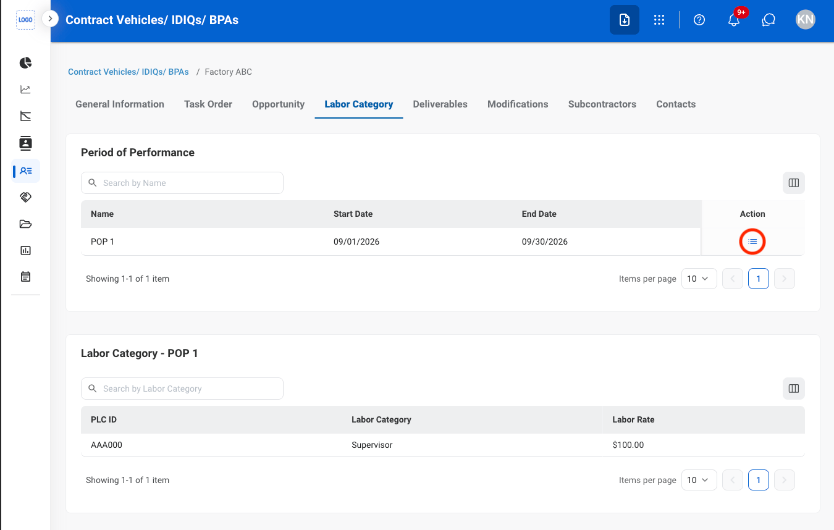Open the folder sidebar icon
This screenshot has height=530, width=834.
[25, 224]
